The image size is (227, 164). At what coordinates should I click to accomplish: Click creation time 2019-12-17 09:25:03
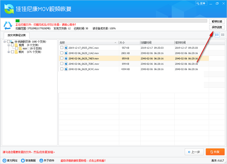click(x=152, y=48)
